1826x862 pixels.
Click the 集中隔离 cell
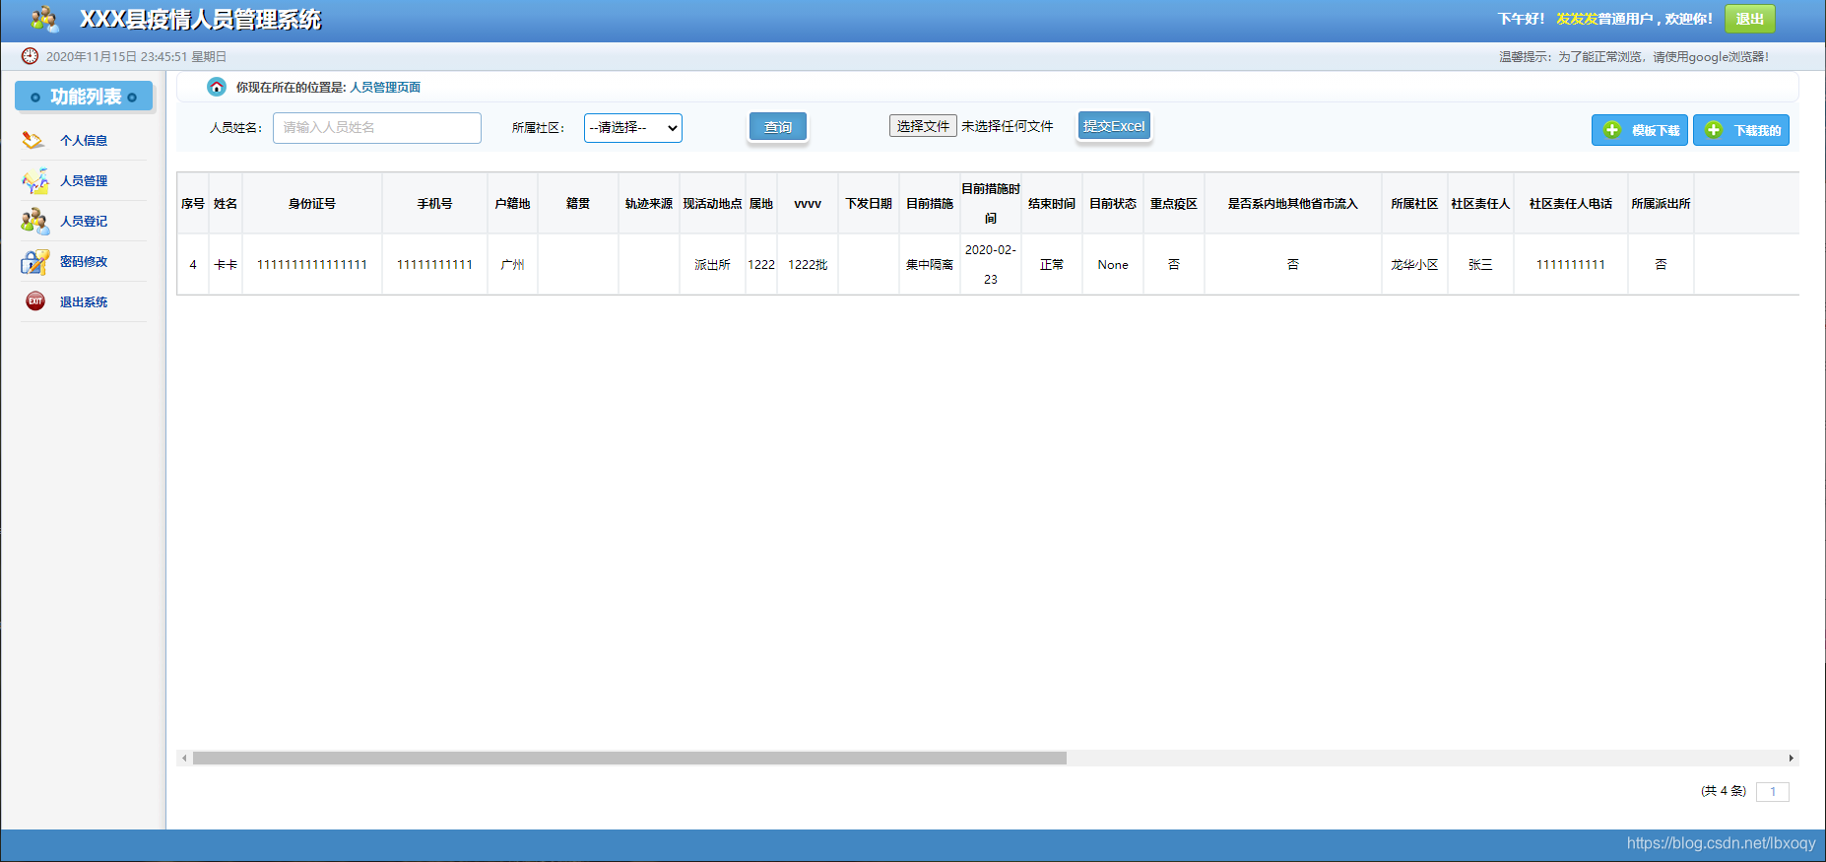930,265
